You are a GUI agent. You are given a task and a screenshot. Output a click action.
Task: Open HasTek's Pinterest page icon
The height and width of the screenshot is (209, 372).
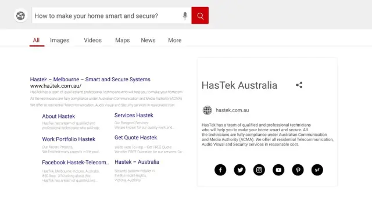pos(298,170)
